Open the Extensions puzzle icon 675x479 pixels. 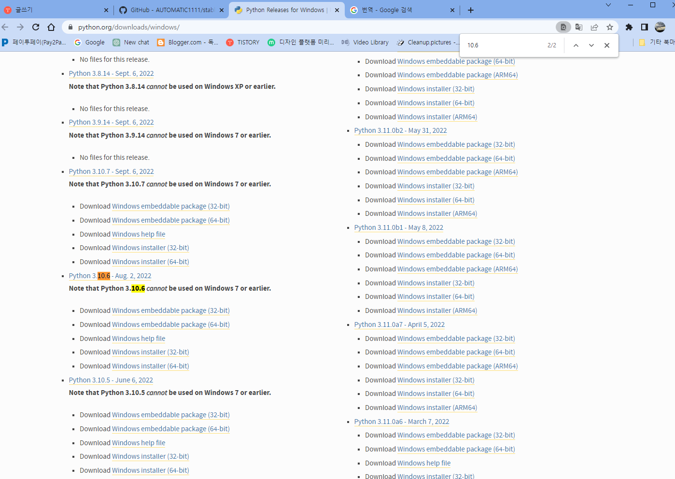coord(629,27)
